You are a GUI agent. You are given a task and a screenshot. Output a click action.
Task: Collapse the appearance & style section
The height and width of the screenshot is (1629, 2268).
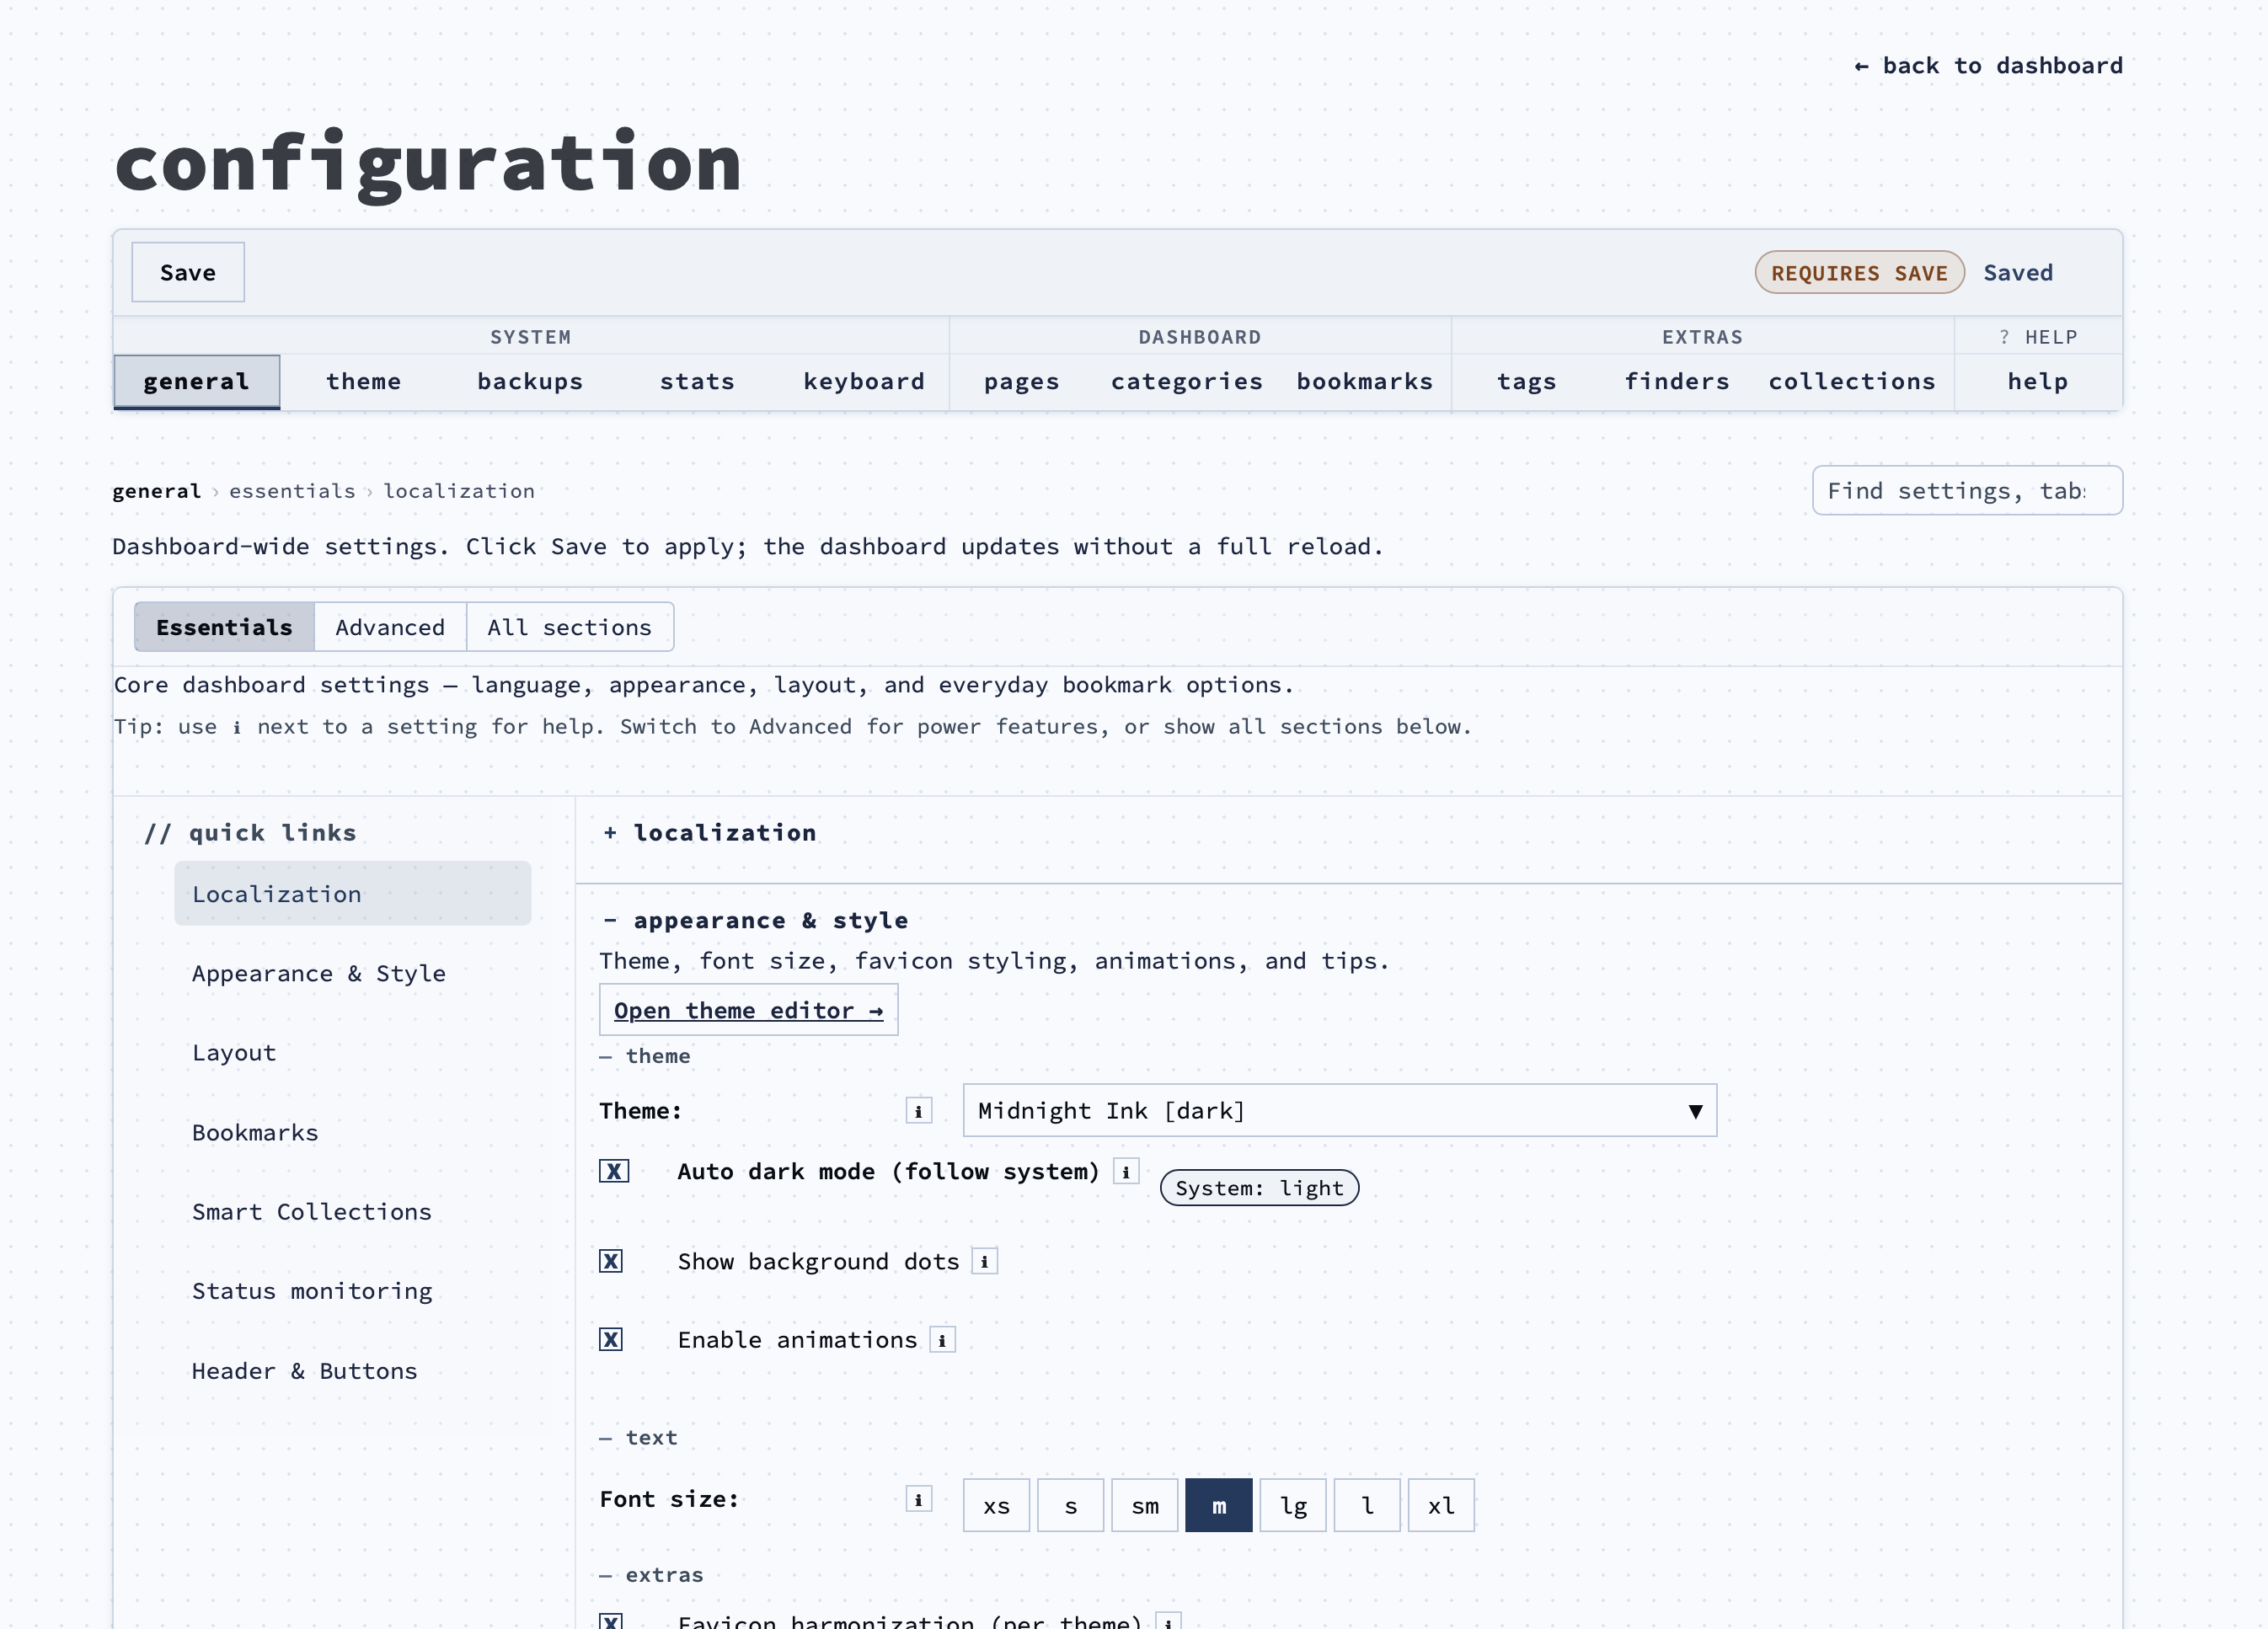pyautogui.click(x=756, y=920)
